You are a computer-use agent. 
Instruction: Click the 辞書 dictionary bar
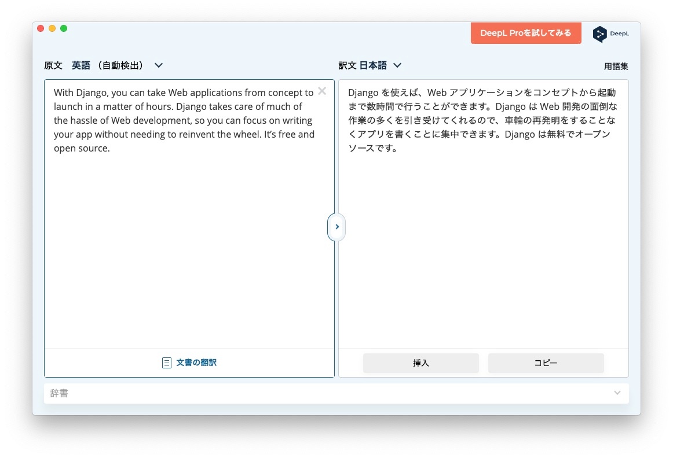(x=336, y=393)
